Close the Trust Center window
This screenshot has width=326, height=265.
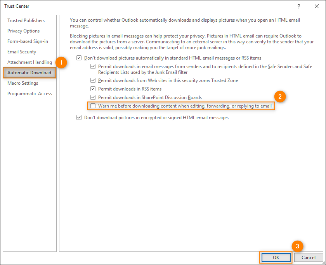pos(317,6)
